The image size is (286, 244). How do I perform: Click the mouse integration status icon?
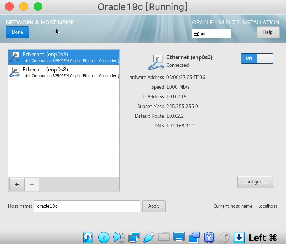click(224, 237)
